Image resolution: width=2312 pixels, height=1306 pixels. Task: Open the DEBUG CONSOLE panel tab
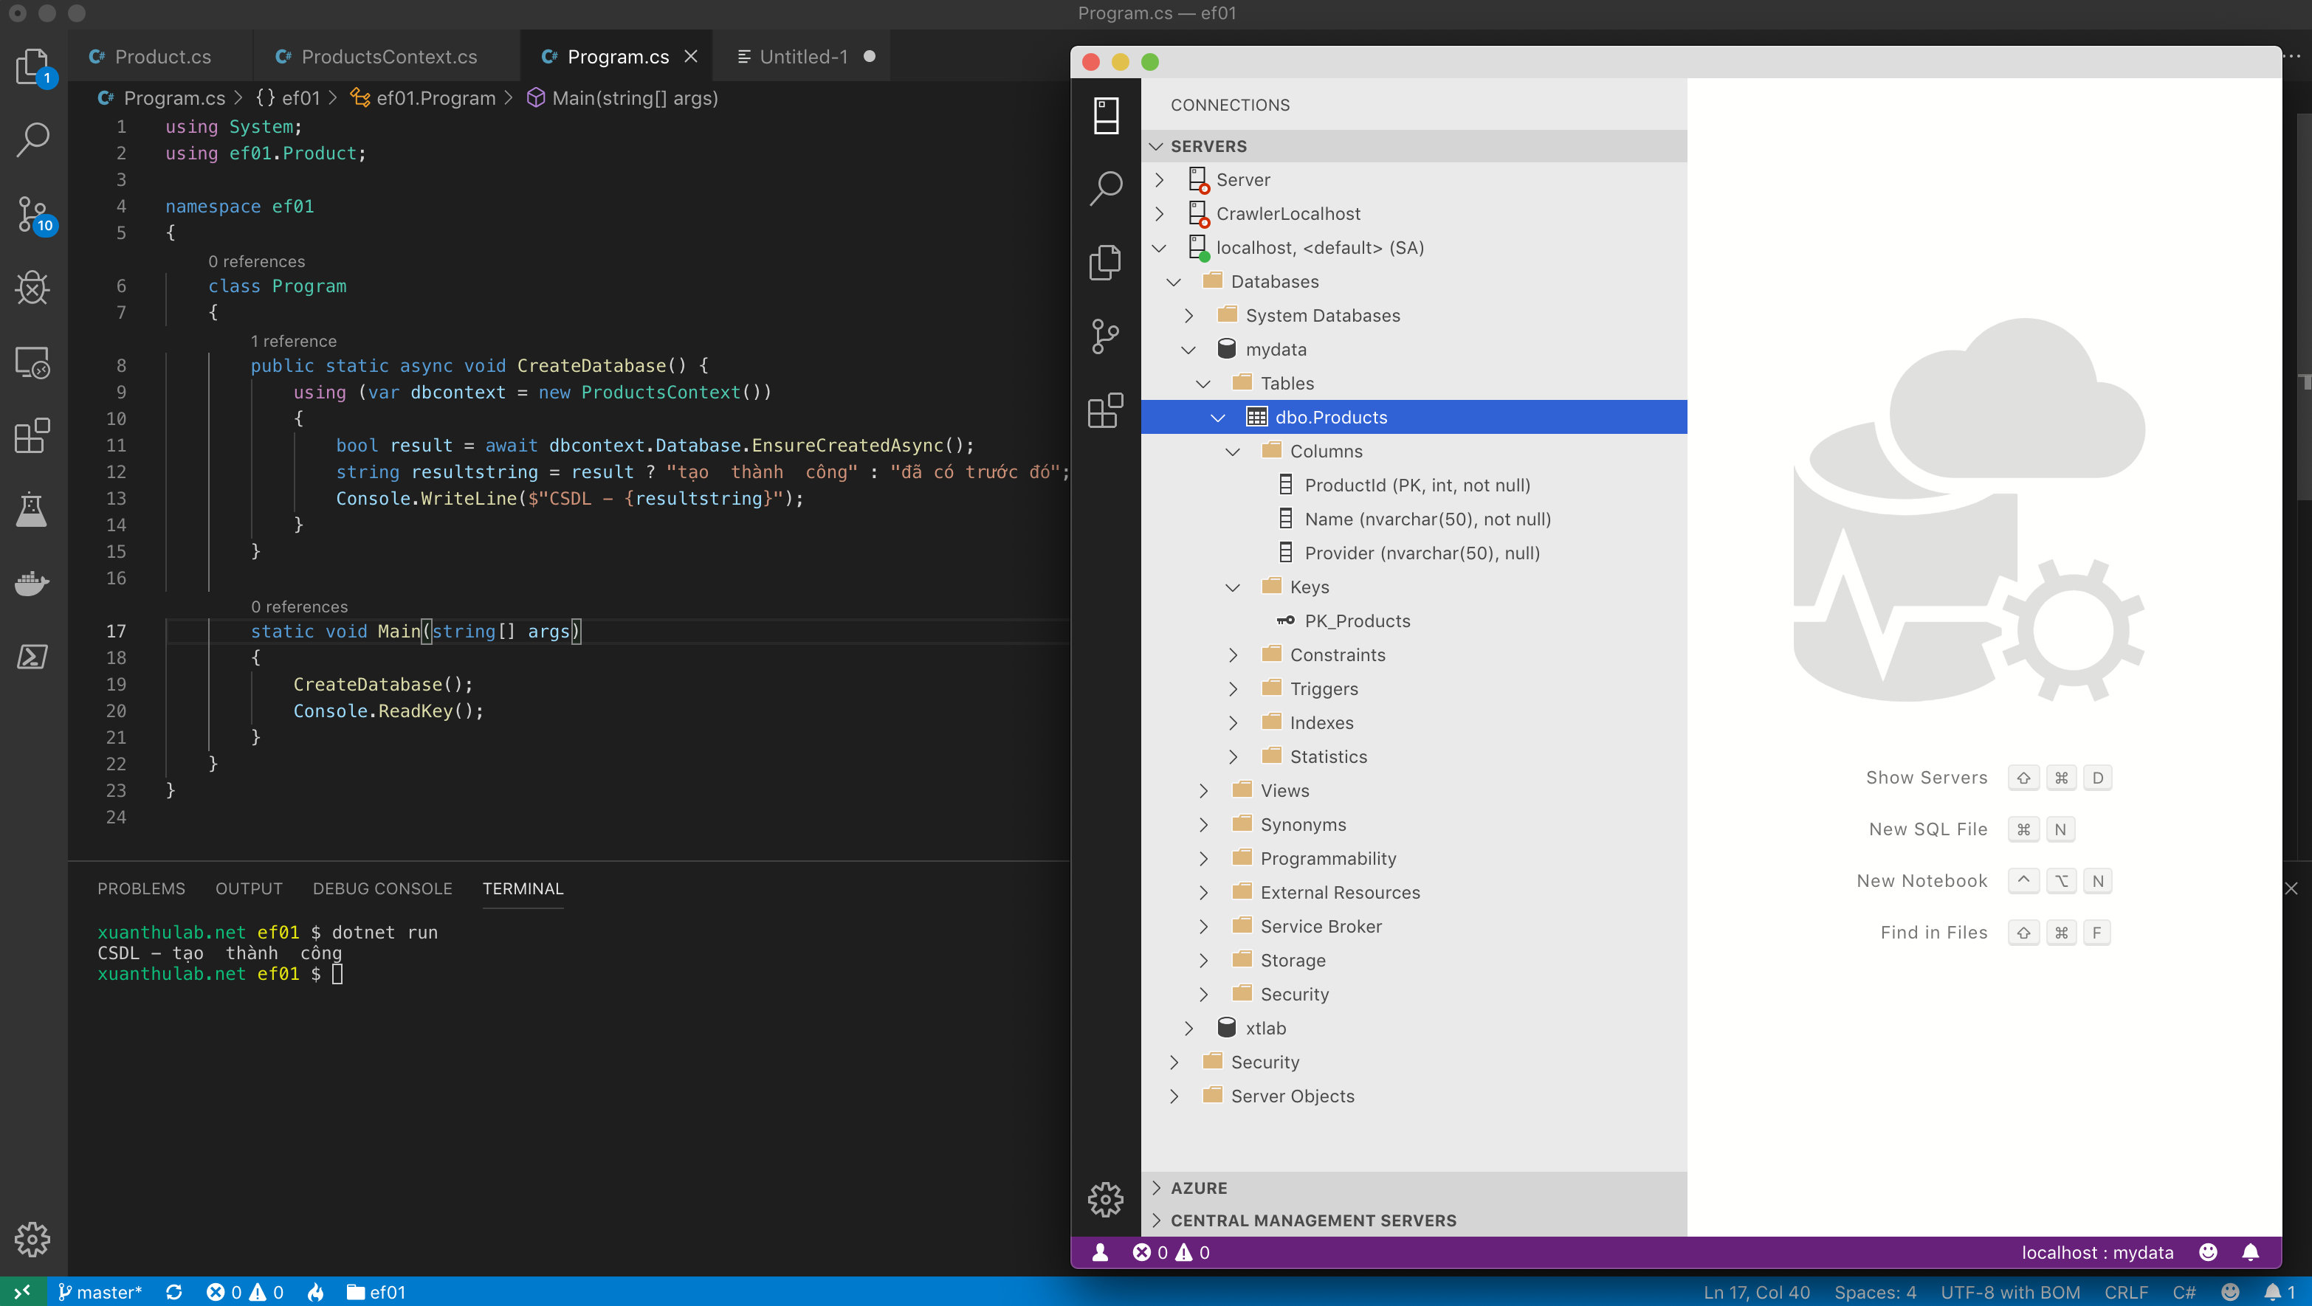pos(382,888)
